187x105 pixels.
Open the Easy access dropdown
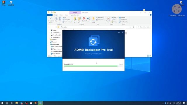[100, 20]
